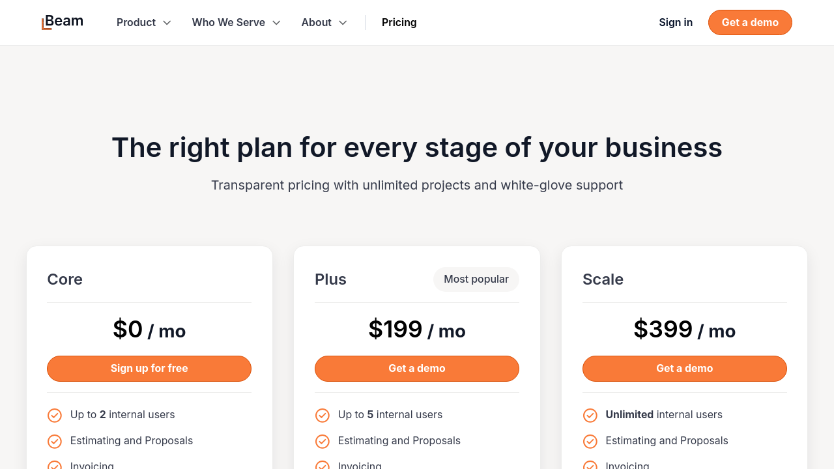Click checkmark icon beside Core's Estimating and Proposals
Image resolution: width=834 pixels, height=469 pixels.
(55, 441)
